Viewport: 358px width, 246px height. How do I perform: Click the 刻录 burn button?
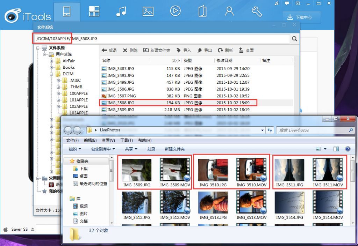point(151,149)
